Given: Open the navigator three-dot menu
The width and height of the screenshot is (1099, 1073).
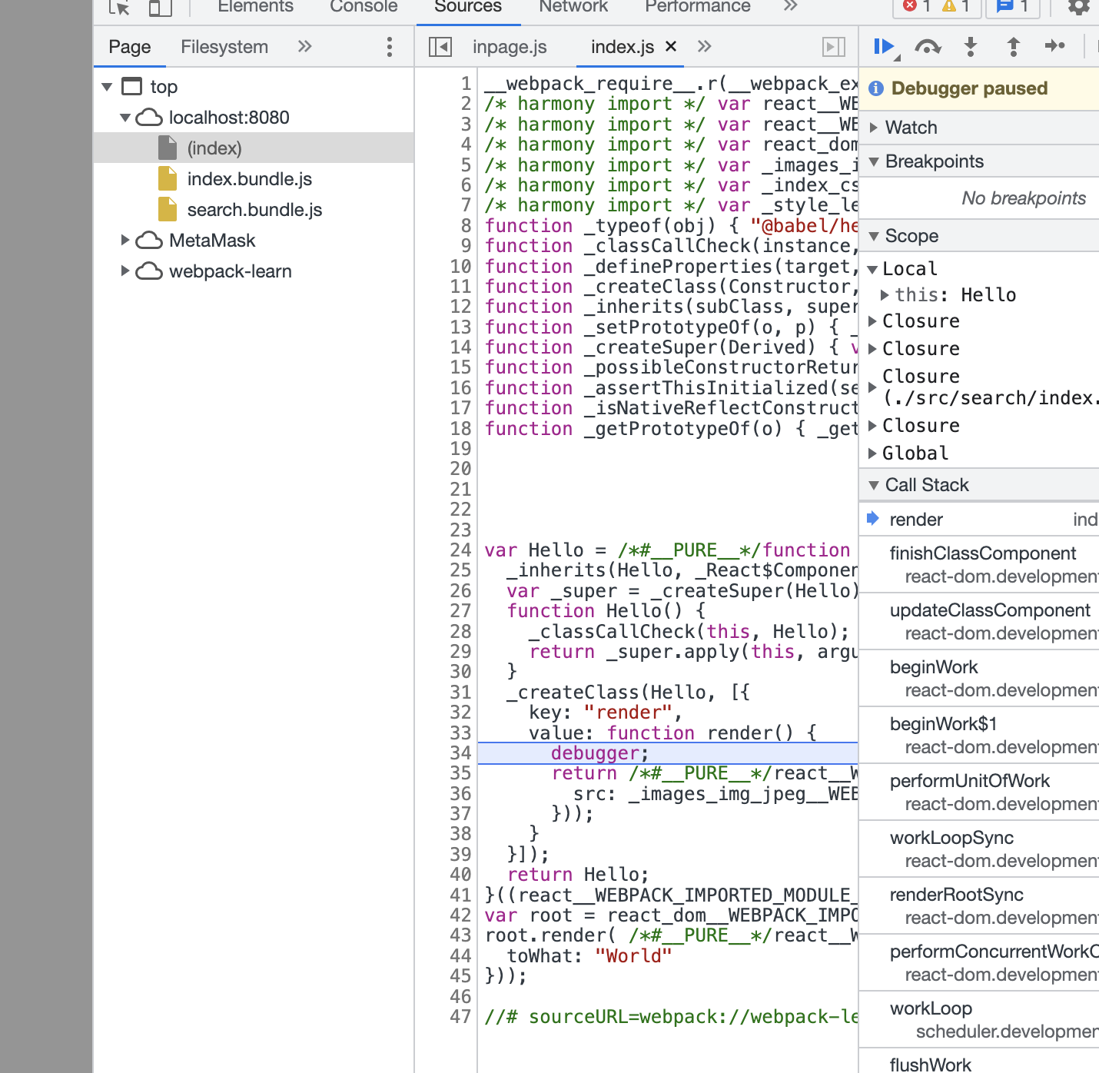Looking at the screenshot, I should [x=390, y=47].
